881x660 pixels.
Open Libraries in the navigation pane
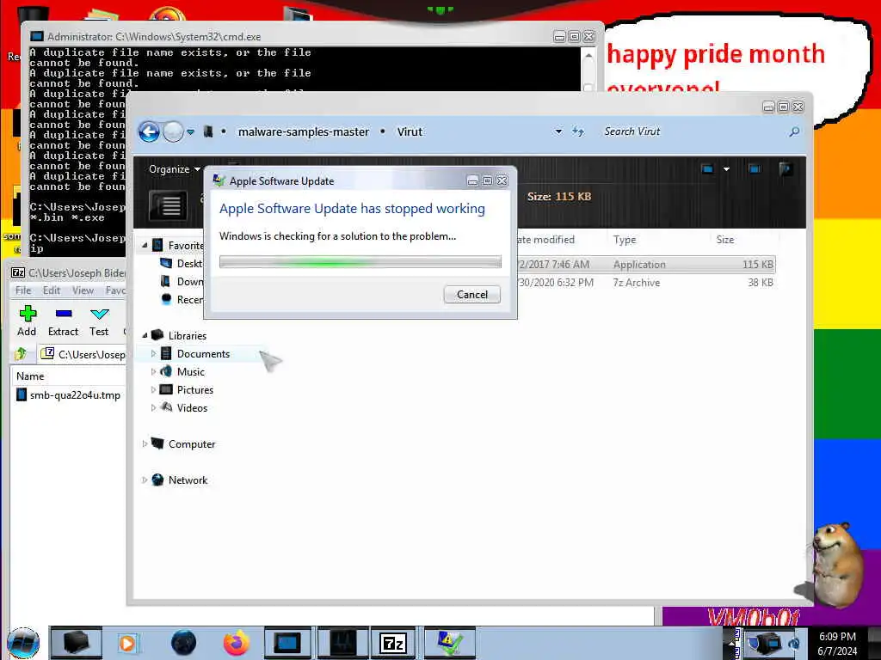tap(187, 336)
